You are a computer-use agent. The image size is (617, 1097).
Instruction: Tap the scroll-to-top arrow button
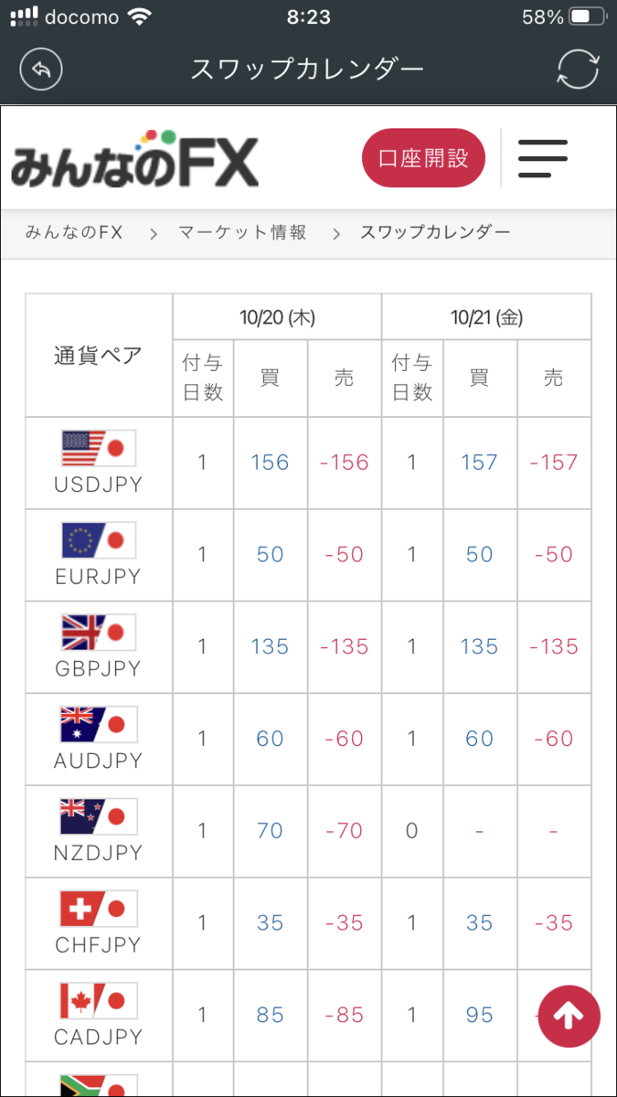(x=569, y=1016)
